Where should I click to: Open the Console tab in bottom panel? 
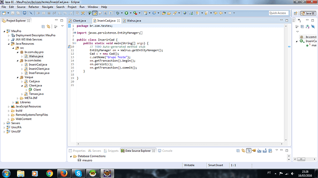coord(165,151)
